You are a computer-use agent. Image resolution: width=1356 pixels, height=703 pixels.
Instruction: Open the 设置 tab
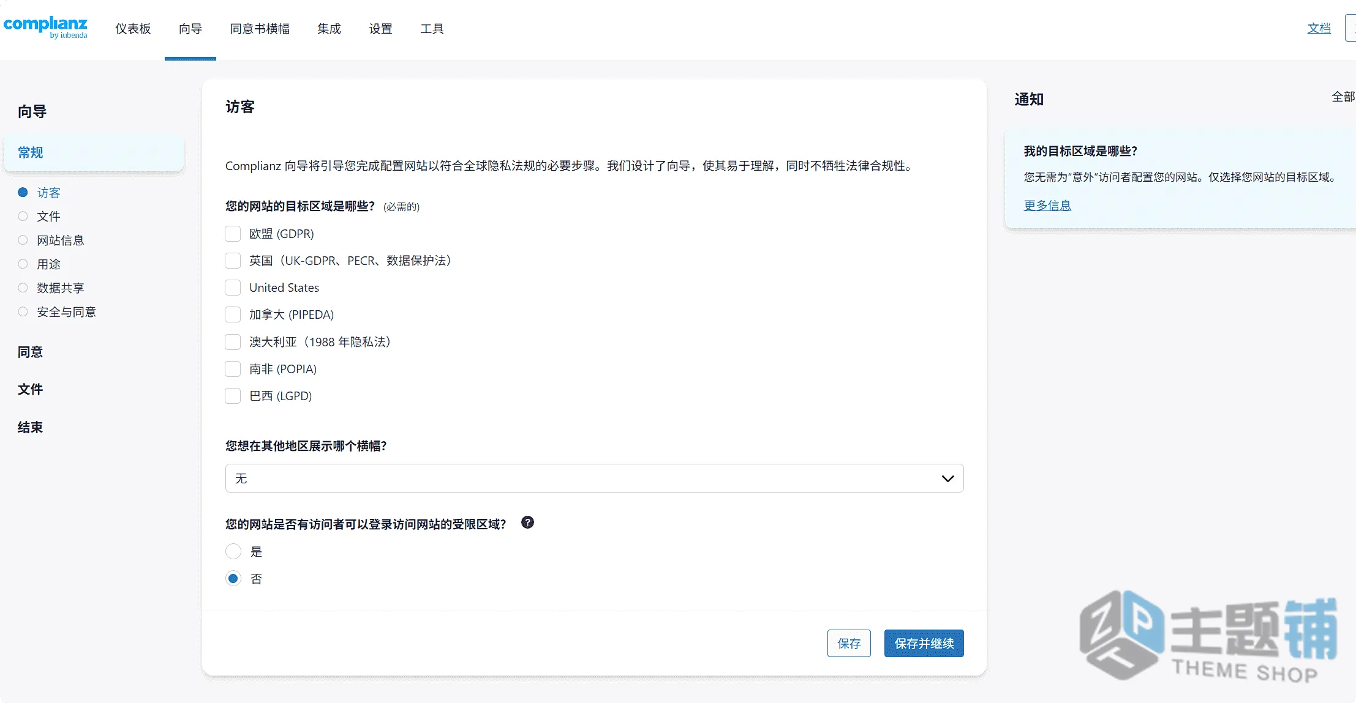coord(380,29)
